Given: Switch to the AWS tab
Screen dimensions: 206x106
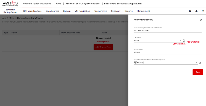Looking at the screenshot, I should 58,4.
